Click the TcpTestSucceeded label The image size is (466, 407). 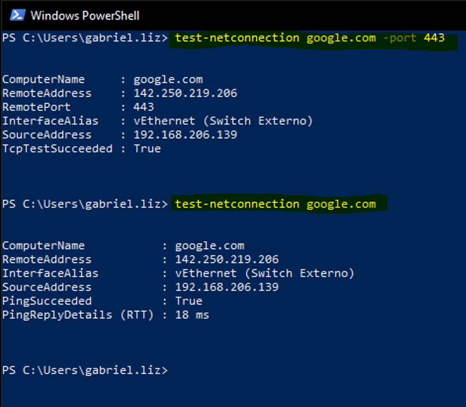tap(57, 149)
